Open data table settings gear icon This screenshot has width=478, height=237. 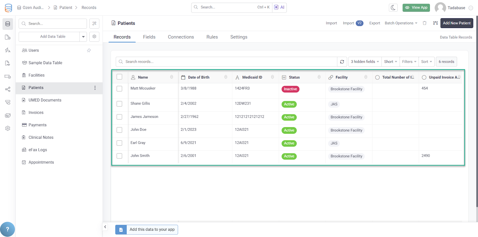[94, 37]
